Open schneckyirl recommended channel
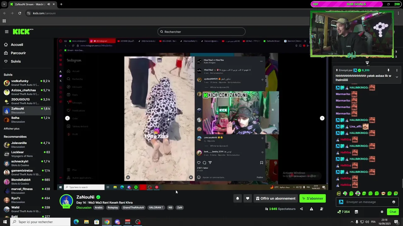403x226 pixels. [x=27, y=163]
